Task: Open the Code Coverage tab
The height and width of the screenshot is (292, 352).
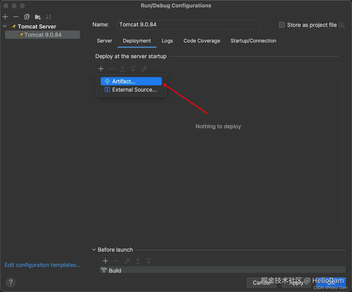Action: [x=202, y=41]
